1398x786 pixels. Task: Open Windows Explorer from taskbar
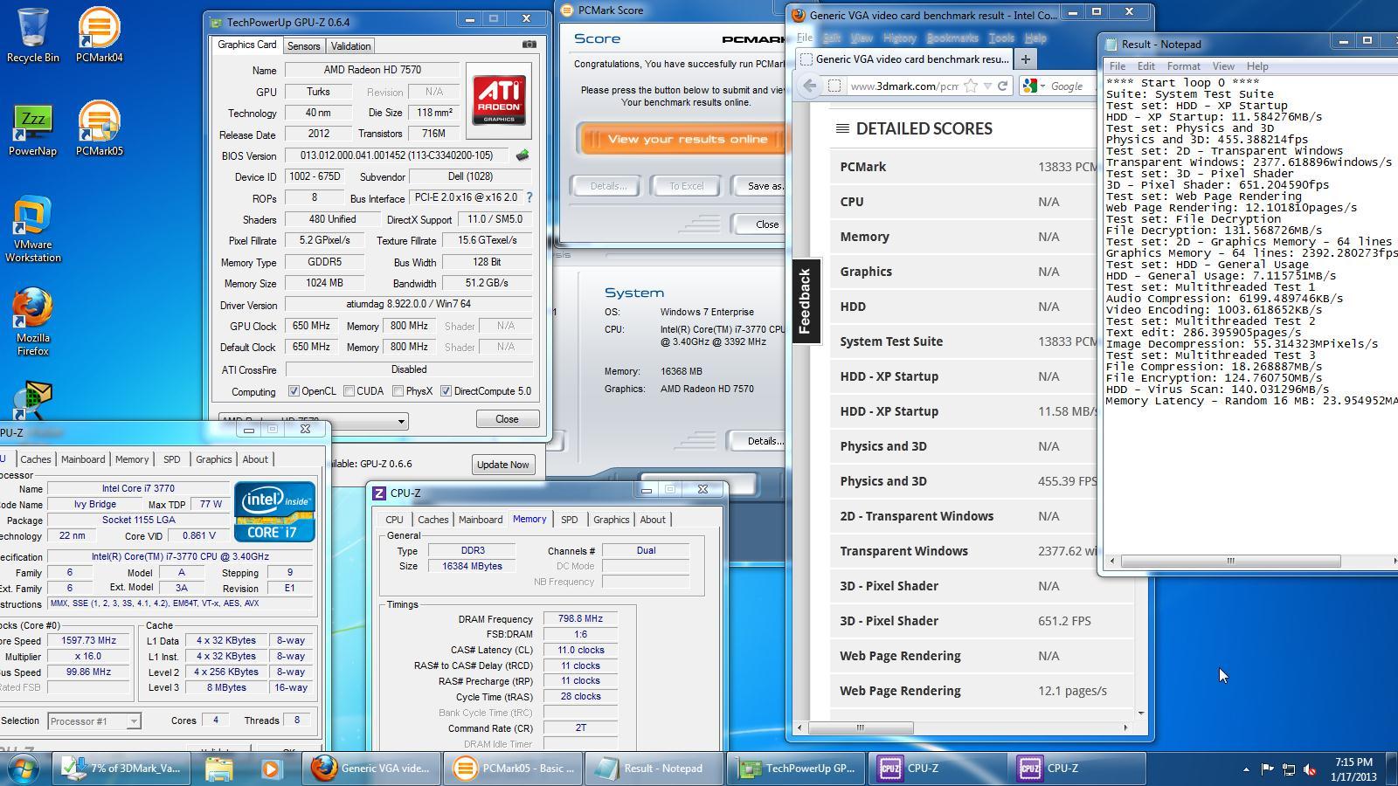pos(218,769)
